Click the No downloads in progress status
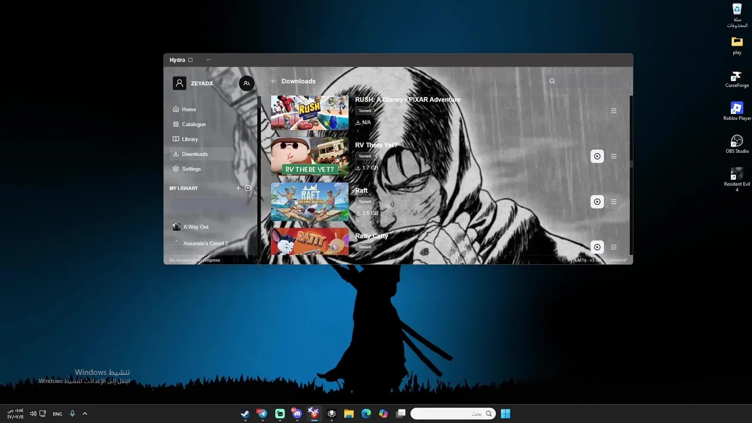The height and width of the screenshot is (423, 752). pyautogui.click(x=194, y=260)
